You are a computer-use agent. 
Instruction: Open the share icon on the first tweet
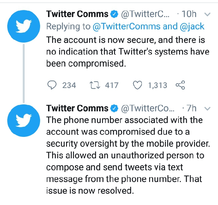tap(180, 85)
